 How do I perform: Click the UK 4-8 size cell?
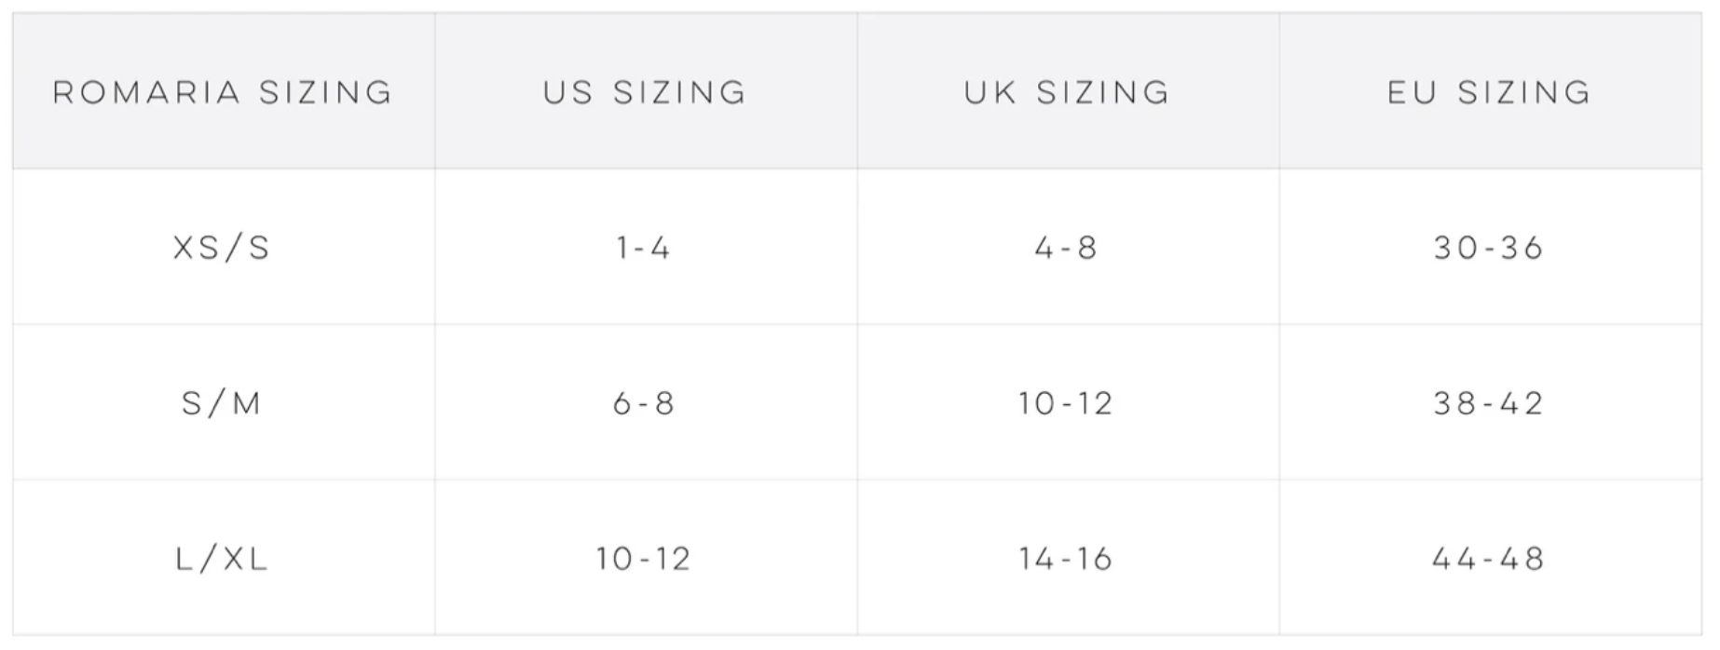(x=1067, y=248)
